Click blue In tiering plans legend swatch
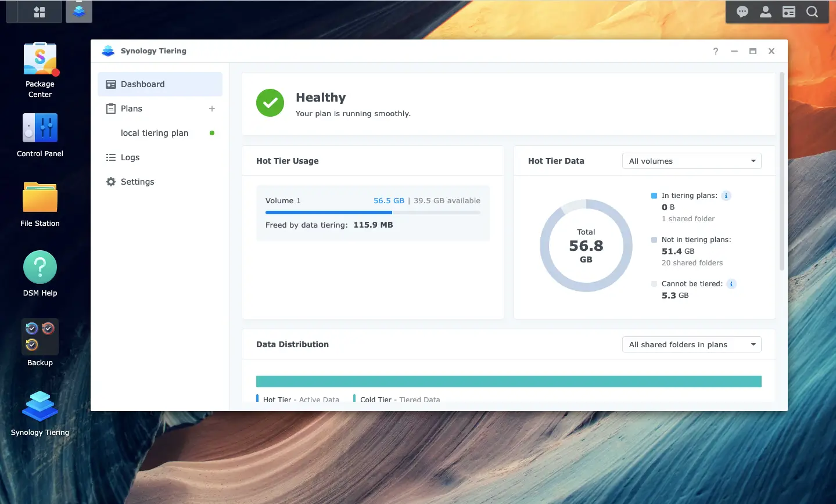836x504 pixels. click(654, 196)
